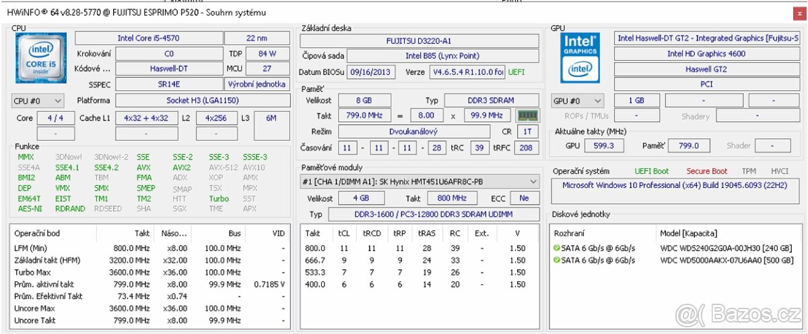Click the Haswell-DT code name field
The width and height of the screenshot is (808, 334).
(168, 69)
